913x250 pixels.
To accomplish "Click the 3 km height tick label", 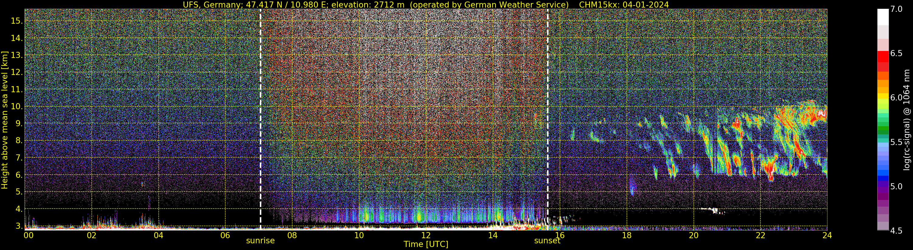I will 19,226.
